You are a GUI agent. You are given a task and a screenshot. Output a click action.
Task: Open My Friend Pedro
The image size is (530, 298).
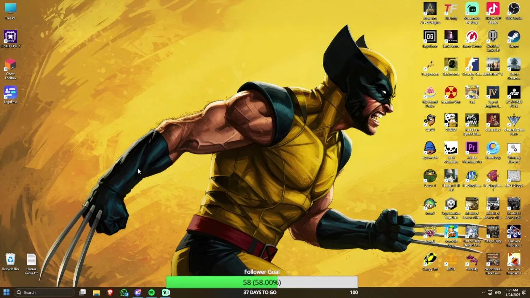coord(430,96)
